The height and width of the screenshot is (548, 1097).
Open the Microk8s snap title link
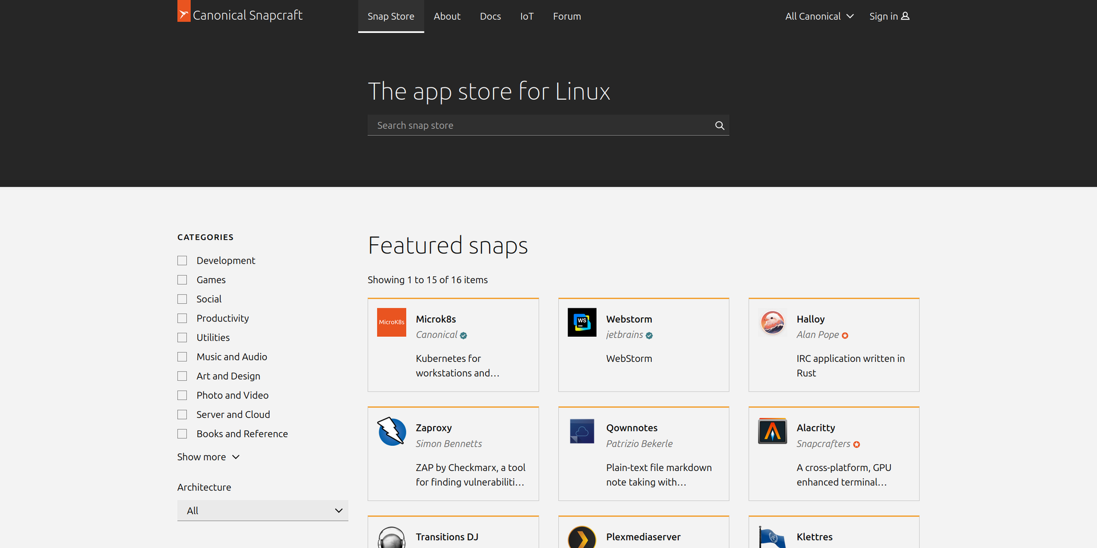pos(436,319)
